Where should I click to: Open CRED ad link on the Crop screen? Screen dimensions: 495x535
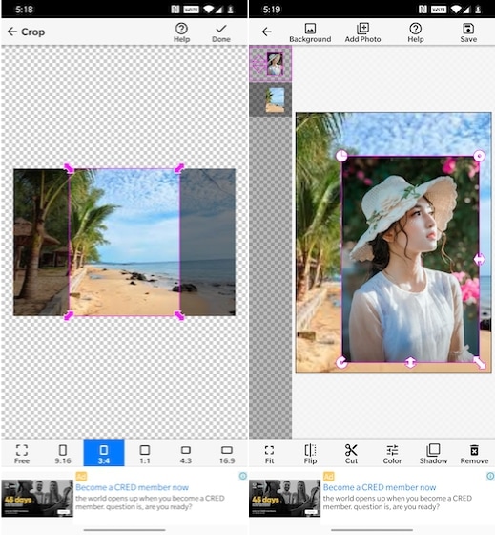tap(133, 487)
